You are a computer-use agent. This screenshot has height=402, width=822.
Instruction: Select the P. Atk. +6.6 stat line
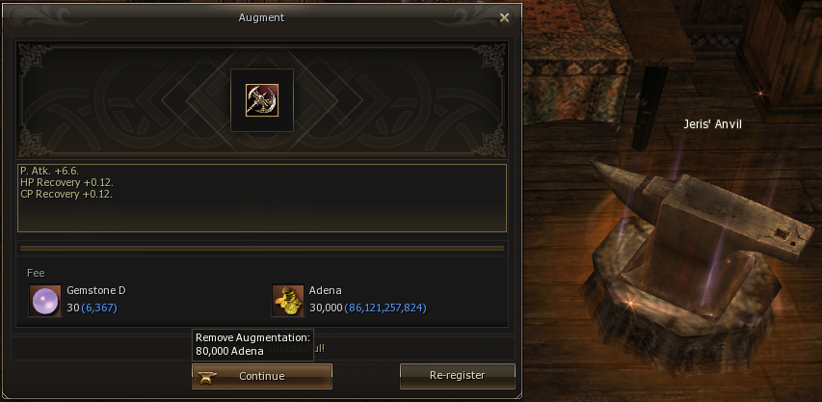coord(50,171)
